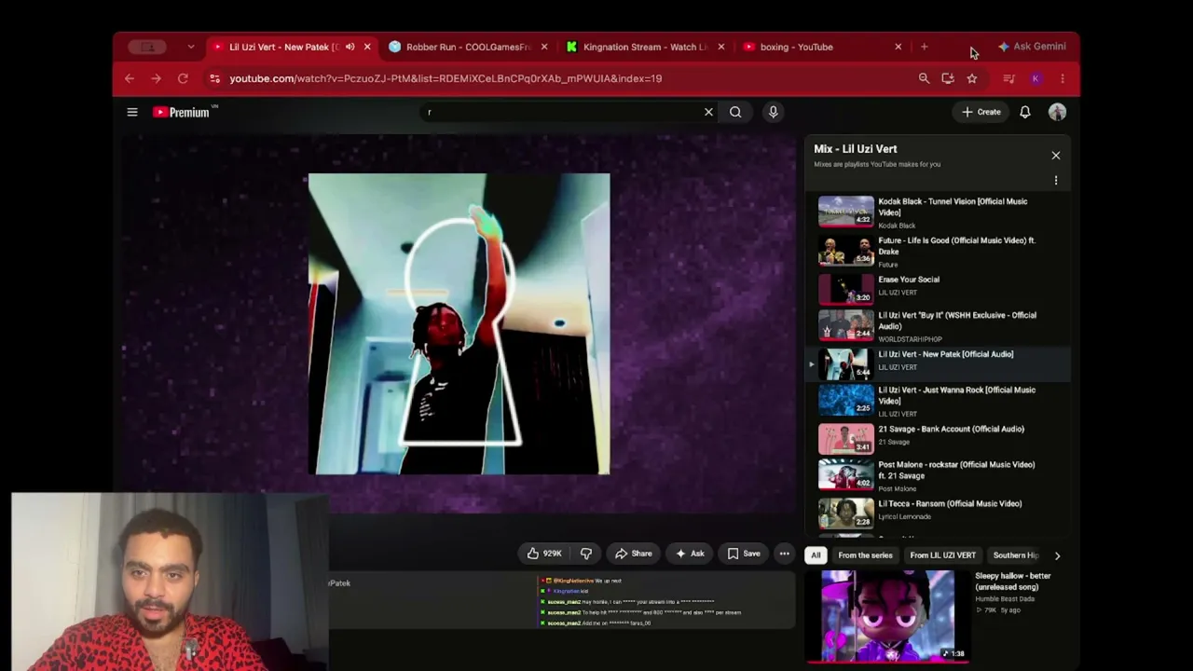Close the Lil Uzi Vert tab
The image size is (1193, 671).
coord(367,47)
